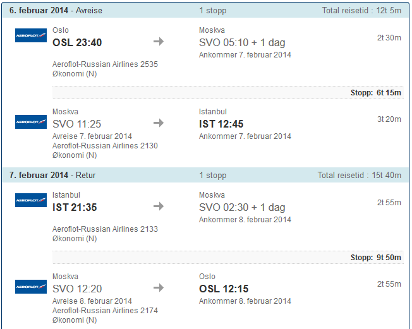412x329 pixels.
Task: Click the arrow after OSL 23:40
Action: (159, 42)
